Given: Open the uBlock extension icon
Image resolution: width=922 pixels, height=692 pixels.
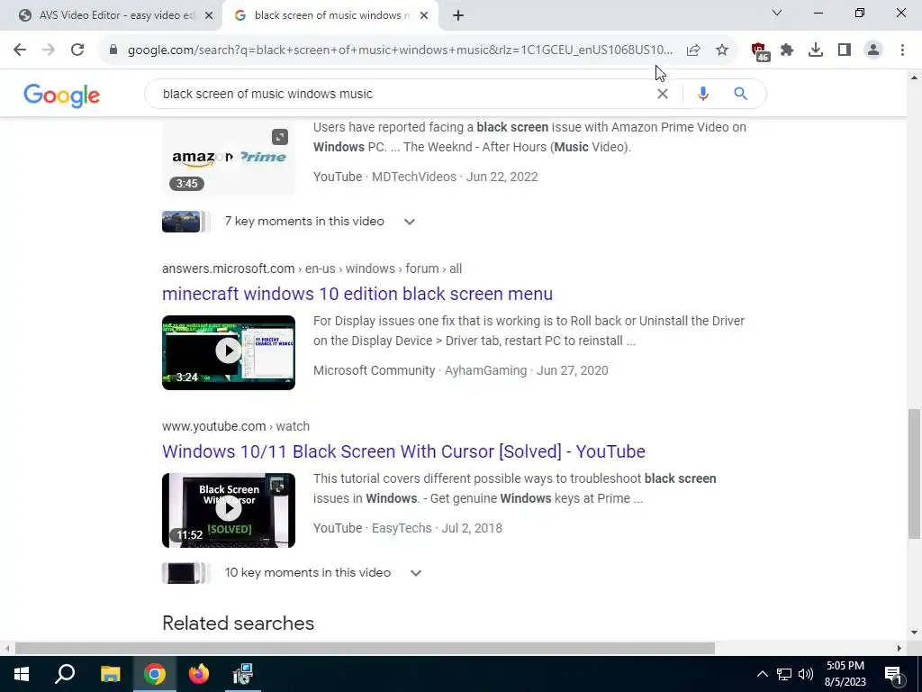Looking at the screenshot, I should [x=760, y=51].
